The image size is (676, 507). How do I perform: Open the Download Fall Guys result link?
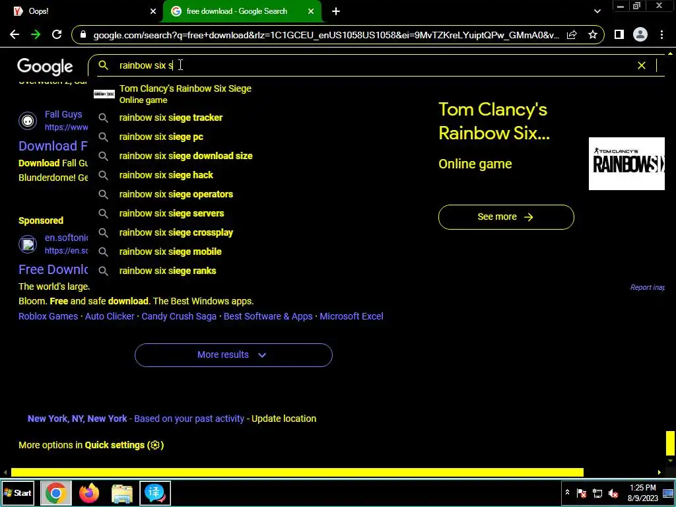pos(53,146)
